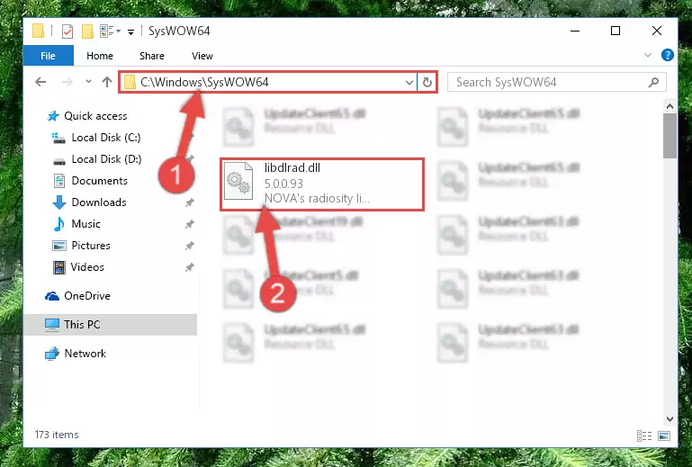Click the folder icon in address bar
The height and width of the screenshot is (467, 692).
[130, 82]
